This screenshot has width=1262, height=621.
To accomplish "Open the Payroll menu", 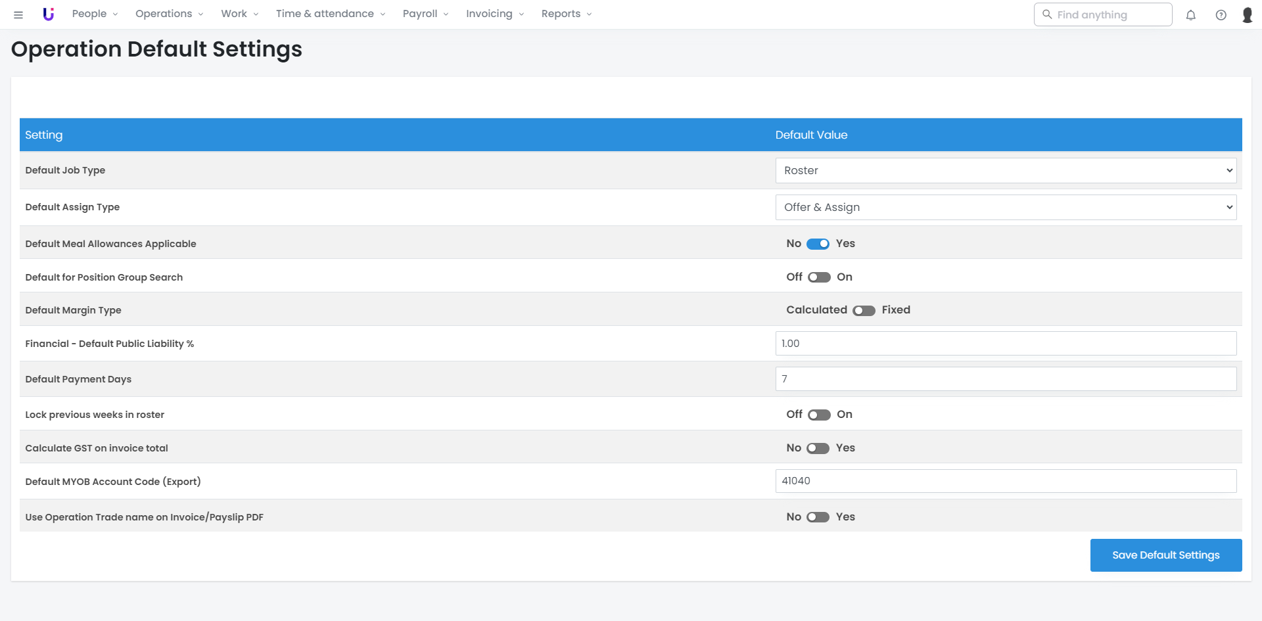I will pos(425,14).
